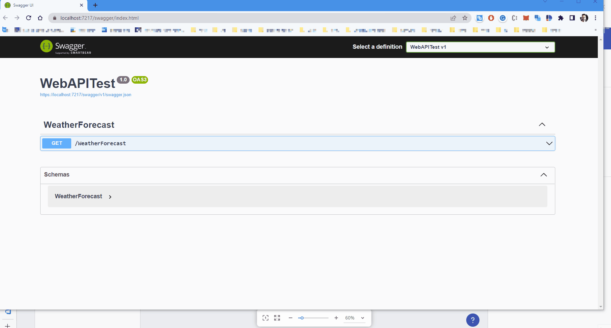
Task: Open the browser Extensions puzzle icon
Action: pos(561,18)
